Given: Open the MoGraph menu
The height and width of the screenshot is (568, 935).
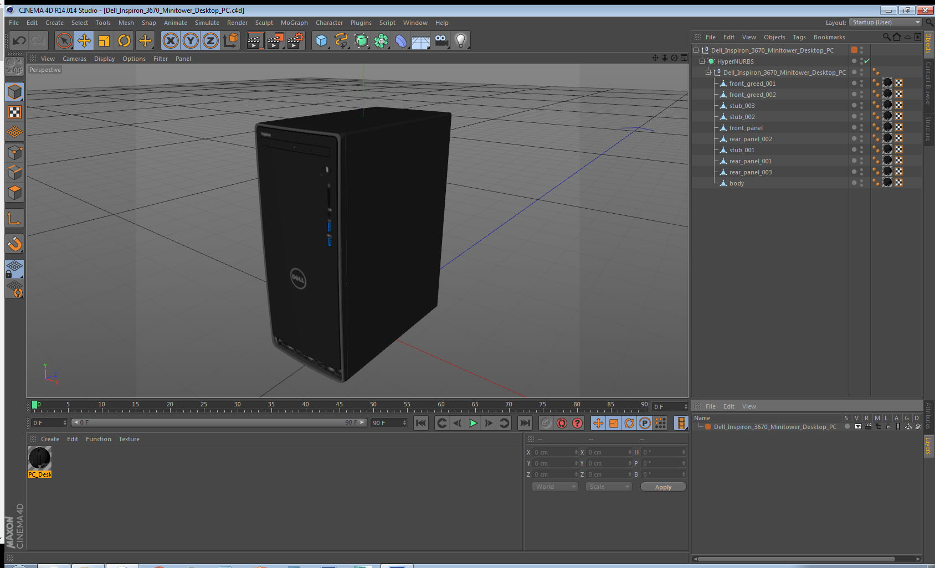Looking at the screenshot, I should pyautogui.click(x=294, y=23).
